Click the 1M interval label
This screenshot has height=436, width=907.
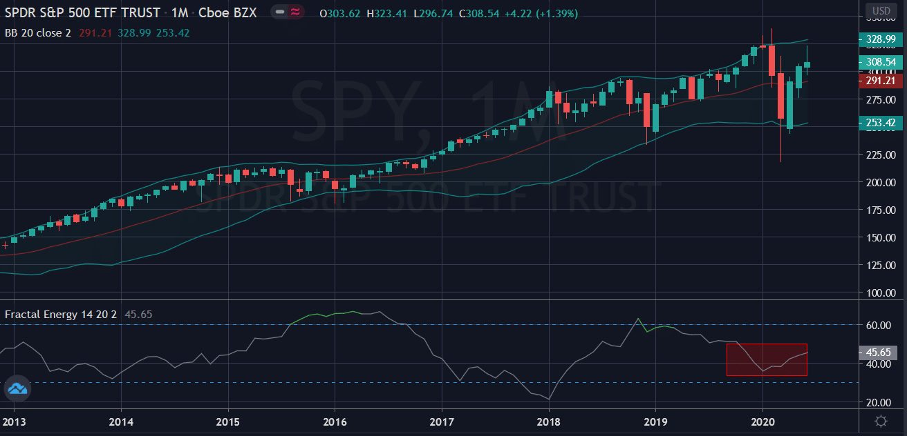point(179,13)
